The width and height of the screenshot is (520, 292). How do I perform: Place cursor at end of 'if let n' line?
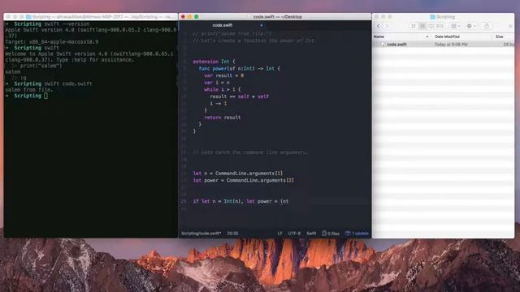[289, 201]
